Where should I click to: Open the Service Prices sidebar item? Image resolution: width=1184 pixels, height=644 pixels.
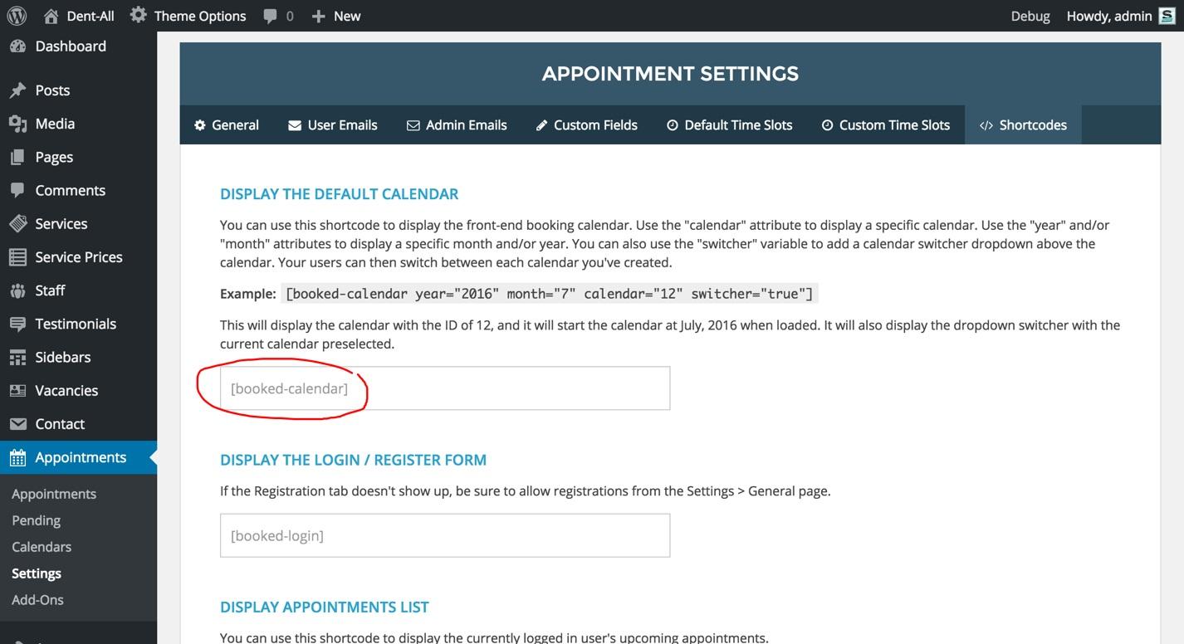(78, 257)
